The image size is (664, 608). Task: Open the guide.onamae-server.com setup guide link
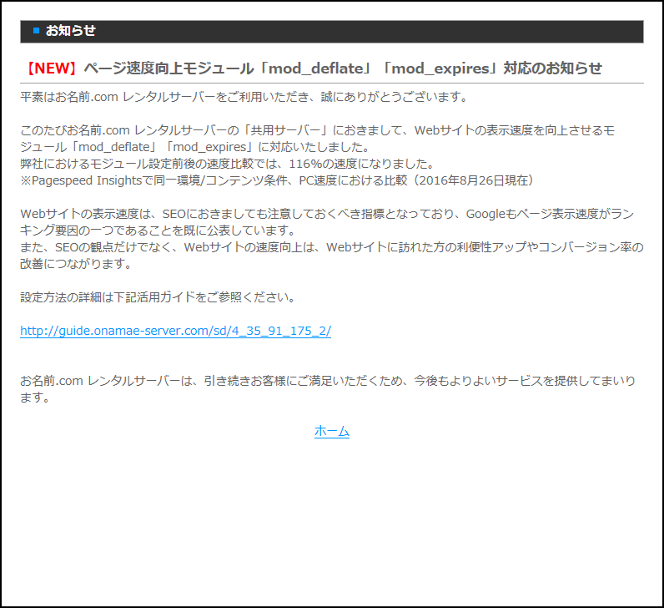click(x=175, y=331)
